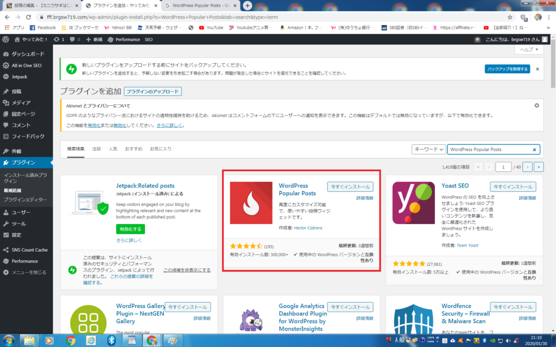Click the WordPress logo in the admin bar

point(6,40)
